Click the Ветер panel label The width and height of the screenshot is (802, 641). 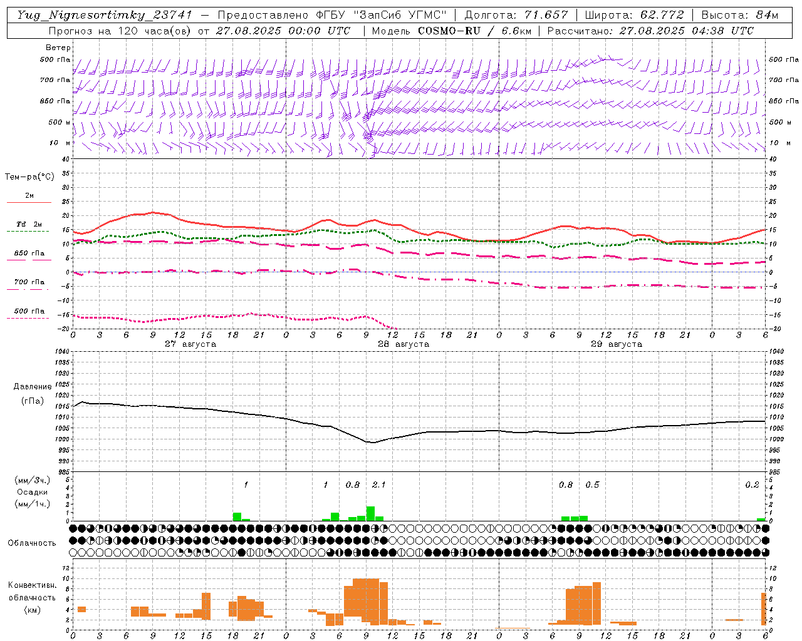(x=58, y=48)
